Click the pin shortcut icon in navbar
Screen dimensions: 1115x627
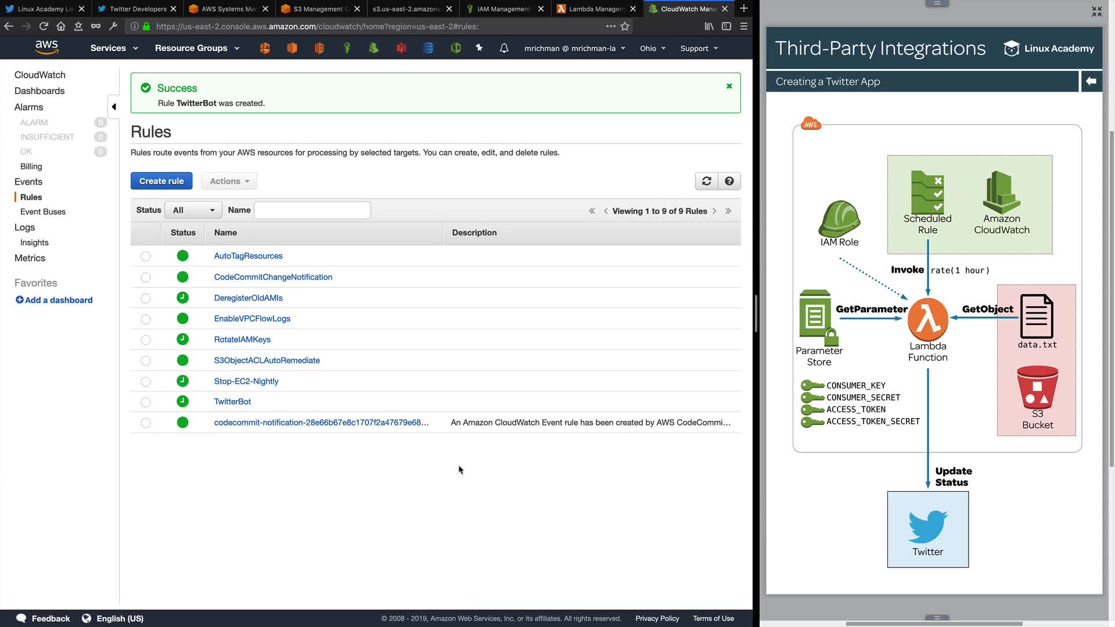pyautogui.click(x=479, y=48)
